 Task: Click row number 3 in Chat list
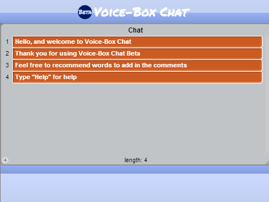pyautogui.click(x=7, y=65)
